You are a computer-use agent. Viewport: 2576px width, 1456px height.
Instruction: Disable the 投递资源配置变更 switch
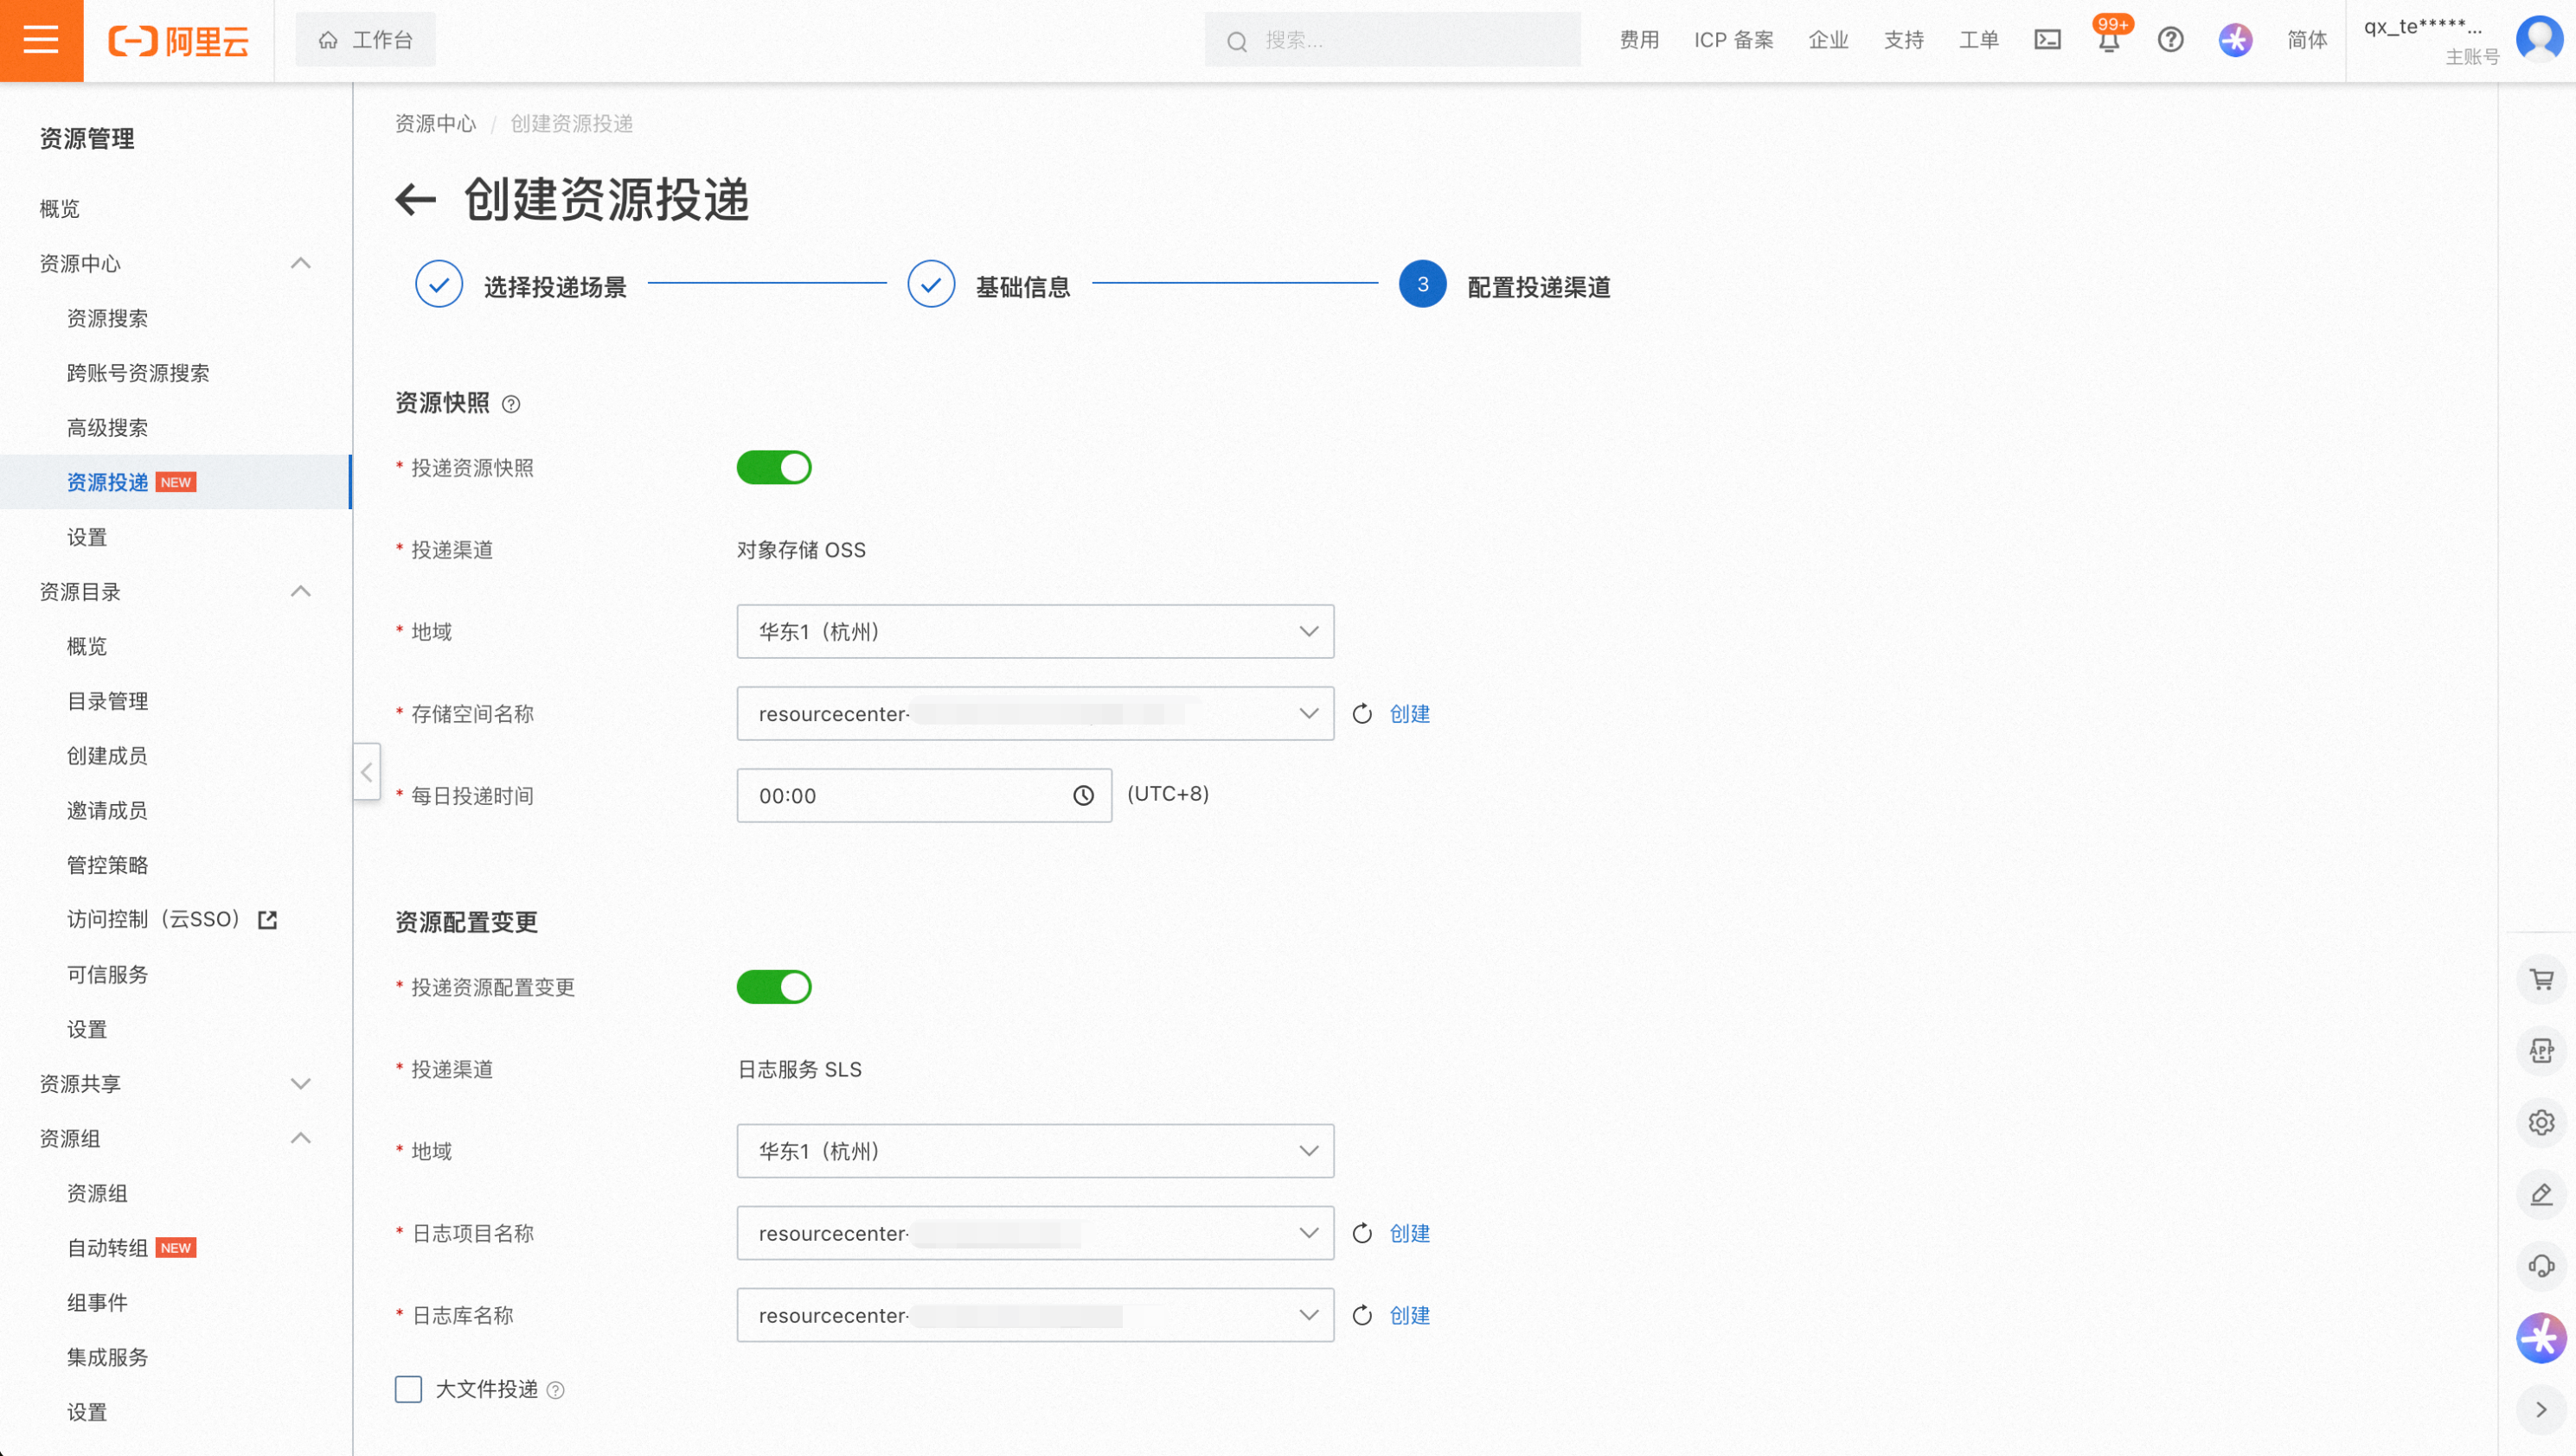coord(773,987)
